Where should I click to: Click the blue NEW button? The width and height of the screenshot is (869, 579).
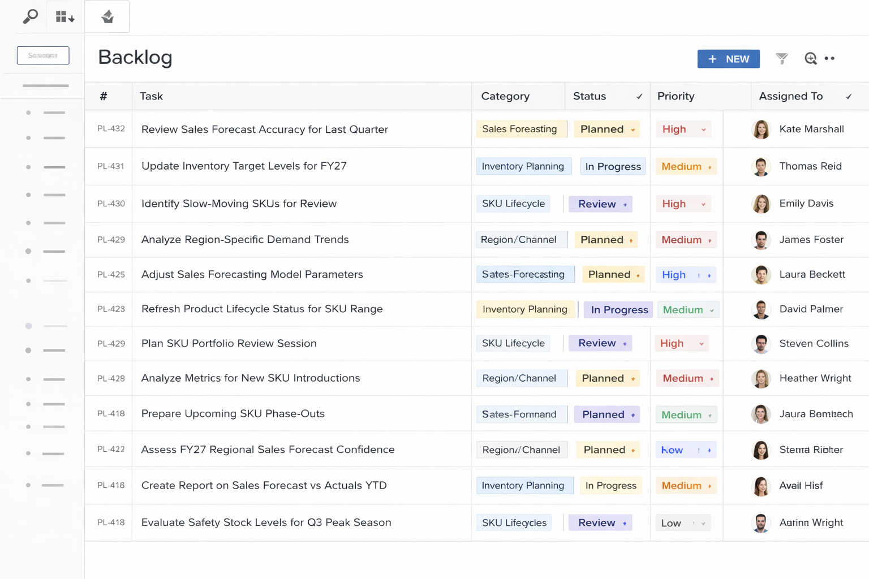[x=728, y=59]
